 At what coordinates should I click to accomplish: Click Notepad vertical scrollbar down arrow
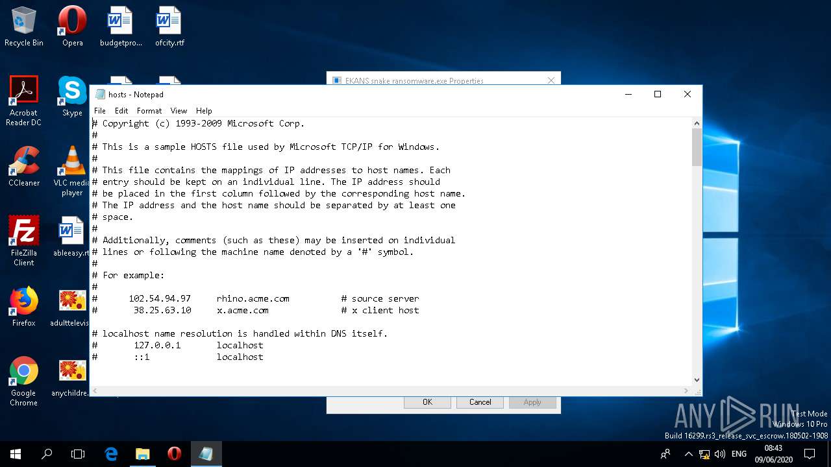[x=697, y=381]
